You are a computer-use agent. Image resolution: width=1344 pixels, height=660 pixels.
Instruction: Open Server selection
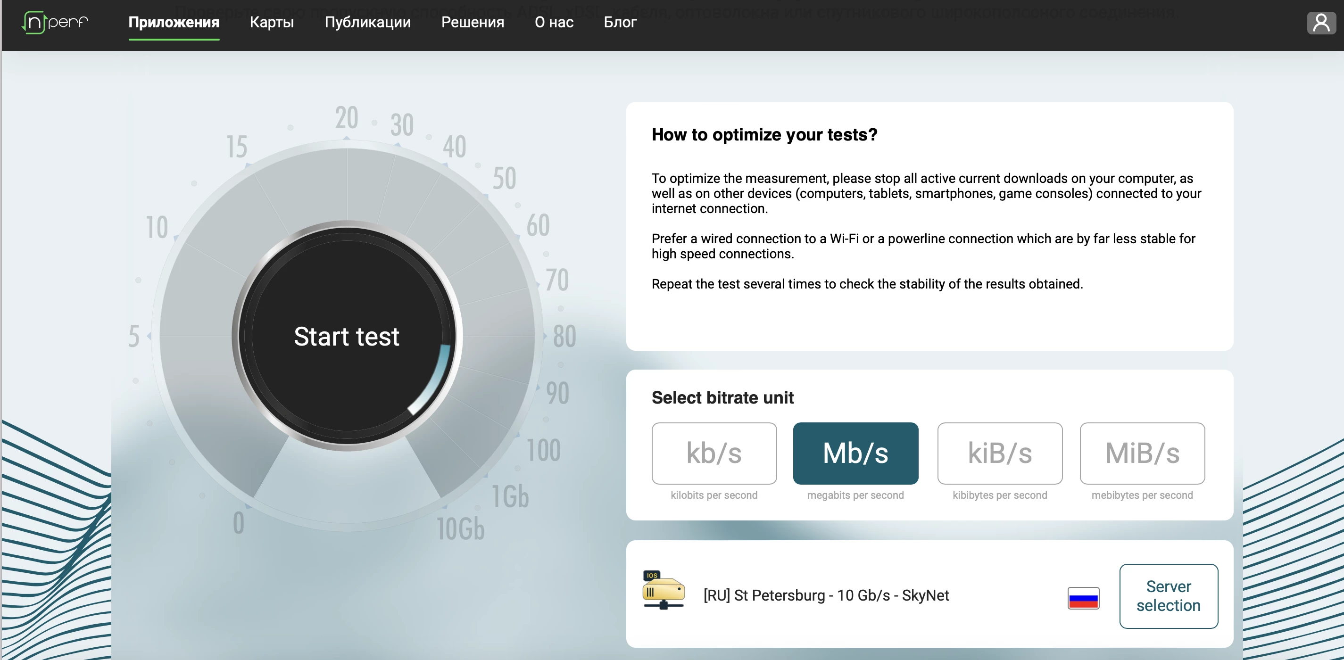1169,596
